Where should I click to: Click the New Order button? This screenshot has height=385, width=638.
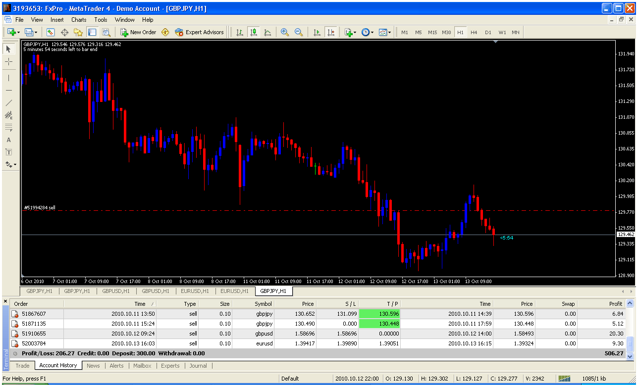(x=138, y=32)
